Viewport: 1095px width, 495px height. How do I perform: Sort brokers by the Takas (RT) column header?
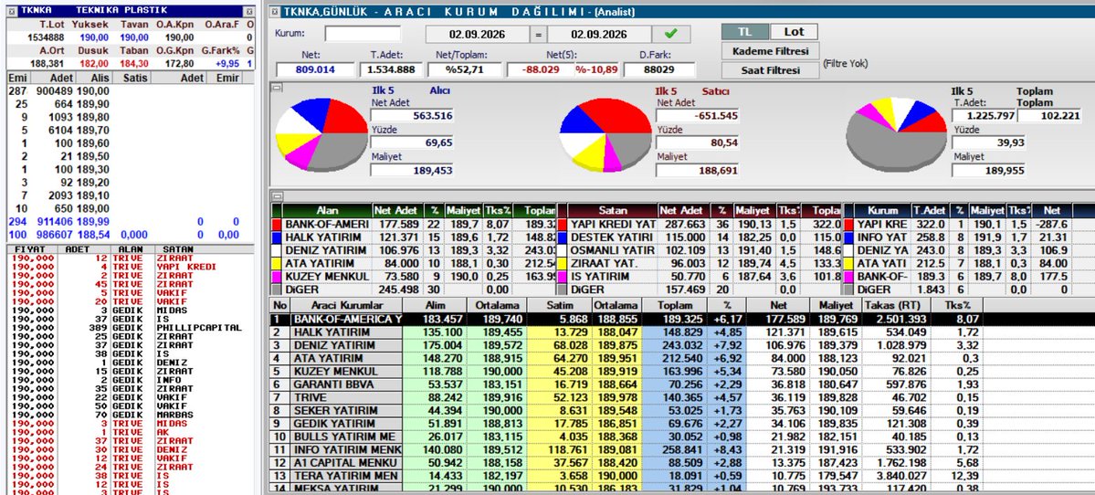pos(896,305)
